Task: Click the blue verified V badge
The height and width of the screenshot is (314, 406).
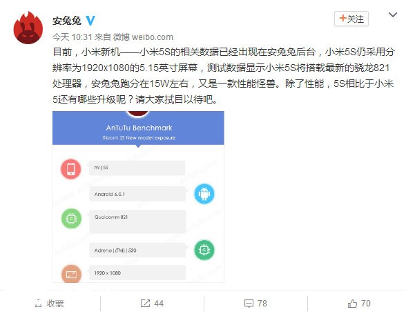Action: click(x=90, y=21)
